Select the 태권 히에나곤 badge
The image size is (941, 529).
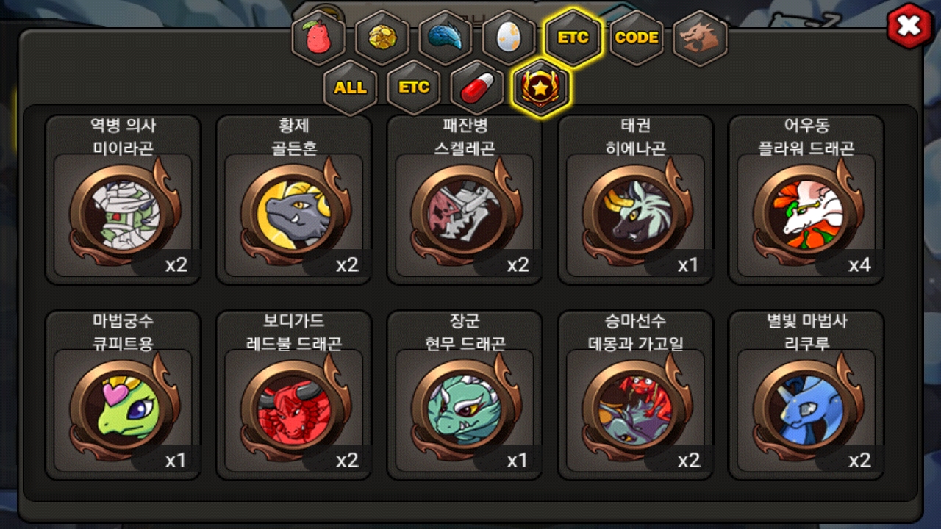point(635,199)
